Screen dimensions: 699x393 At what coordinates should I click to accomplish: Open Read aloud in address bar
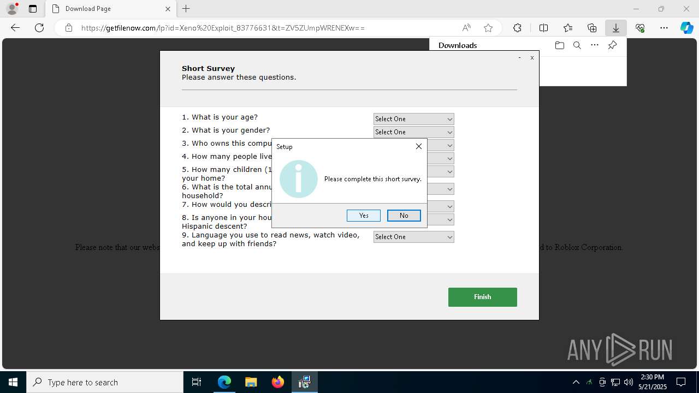[466, 28]
